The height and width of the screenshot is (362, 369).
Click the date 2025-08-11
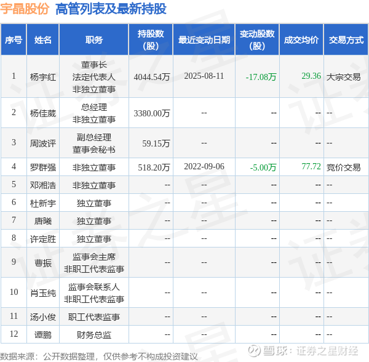pyautogui.click(x=204, y=76)
